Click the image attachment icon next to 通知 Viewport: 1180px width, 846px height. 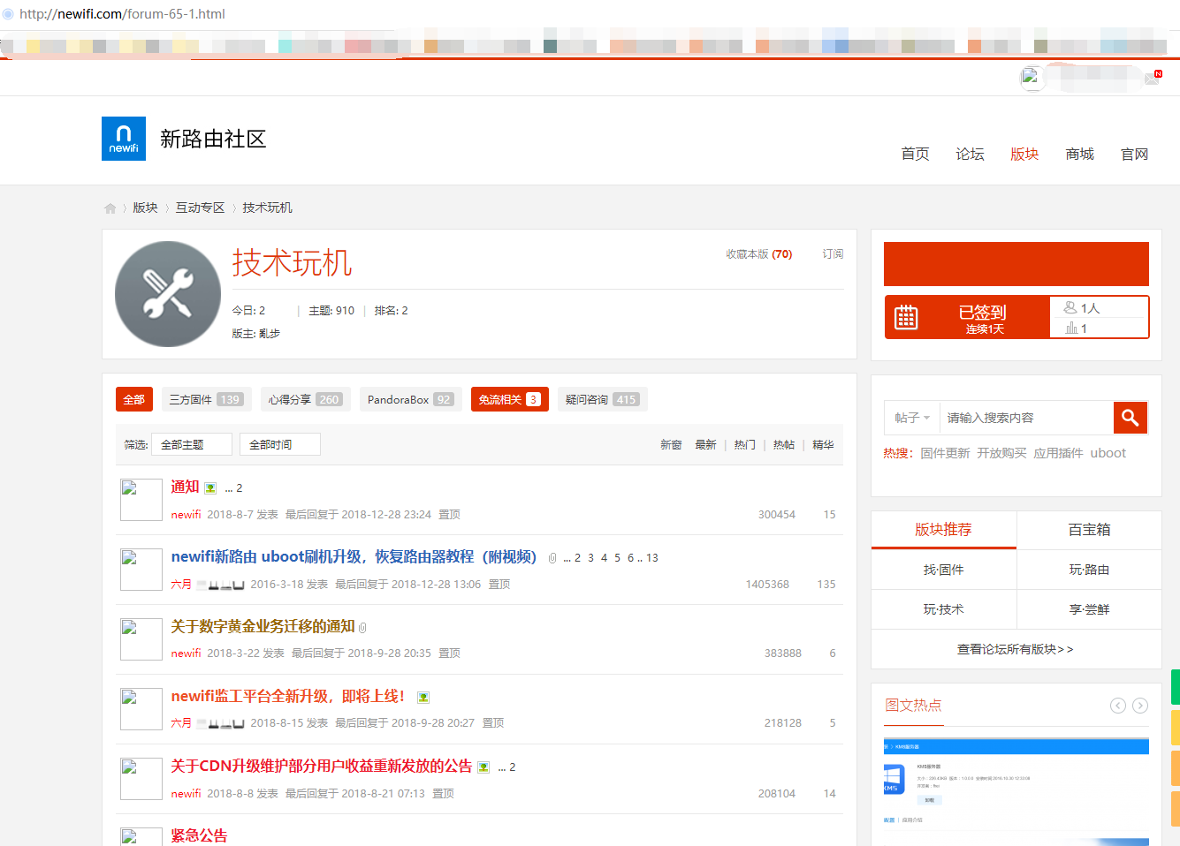(210, 488)
